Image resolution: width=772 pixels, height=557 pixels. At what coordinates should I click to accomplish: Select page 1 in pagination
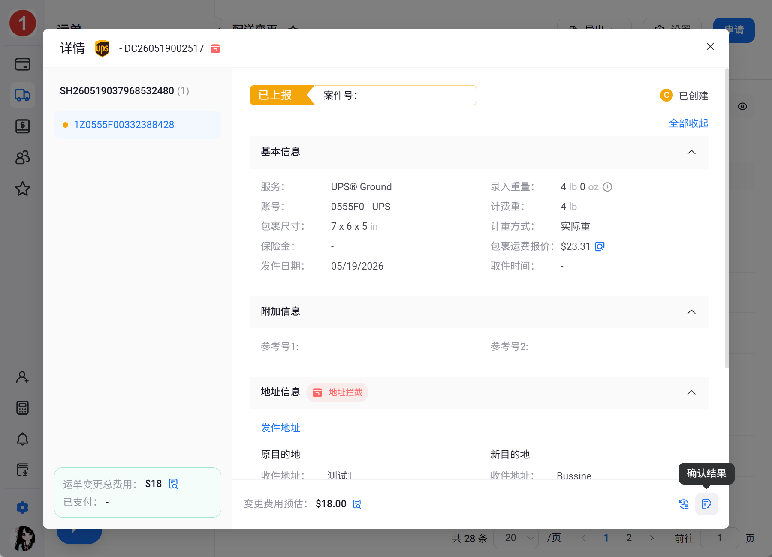coord(606,538)
